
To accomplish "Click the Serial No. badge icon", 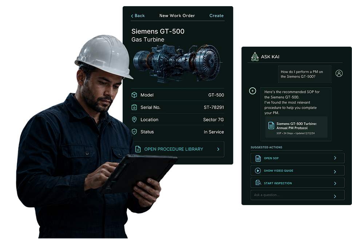I will tap(134, 107).
